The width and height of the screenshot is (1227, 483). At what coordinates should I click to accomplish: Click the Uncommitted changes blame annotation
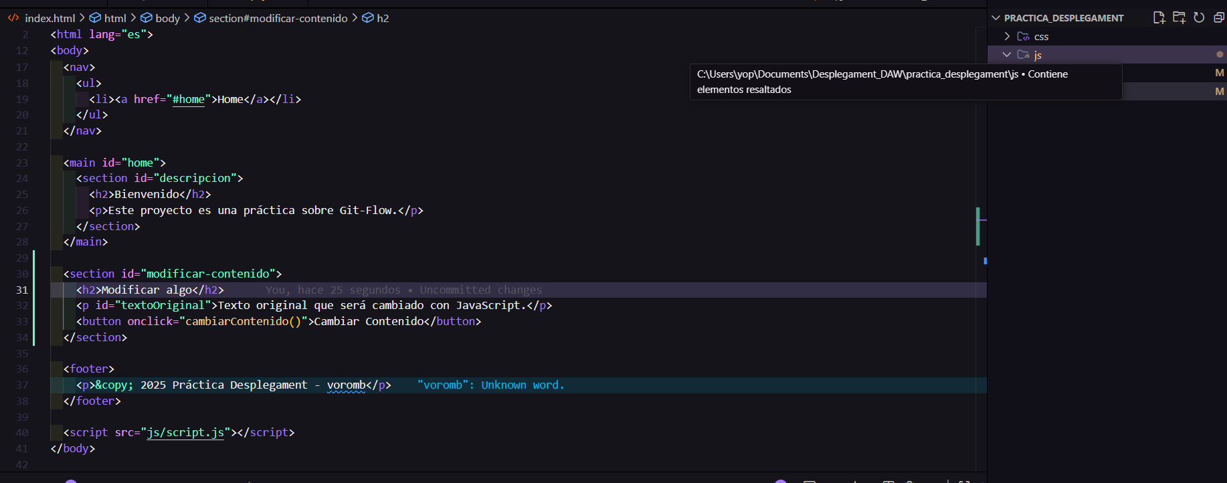(x=480, y=290)
